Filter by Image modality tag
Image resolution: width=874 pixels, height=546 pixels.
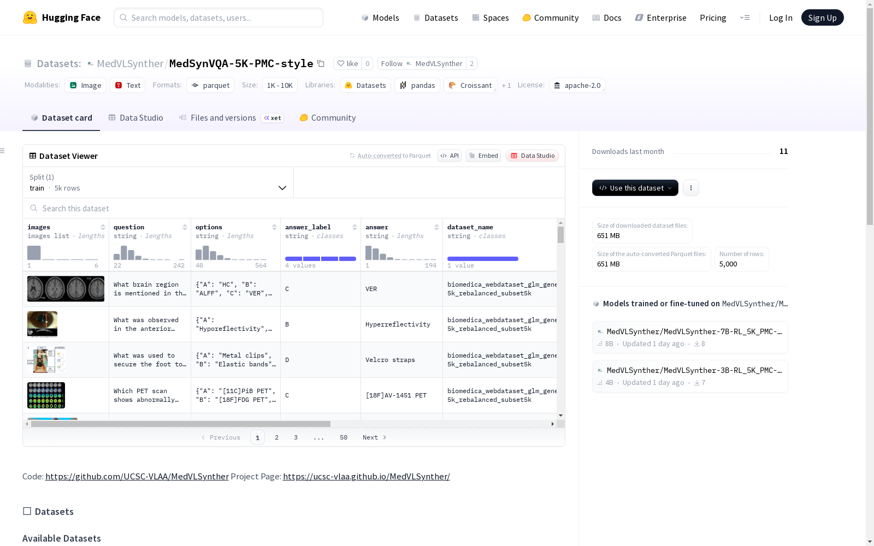pos(86,85)
